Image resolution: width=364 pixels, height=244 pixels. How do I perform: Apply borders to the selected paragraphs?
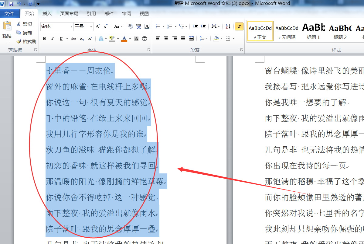tap(228, 38)
